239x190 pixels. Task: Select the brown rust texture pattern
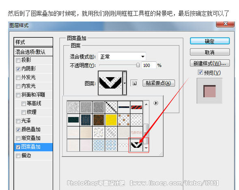pos(99,120)
